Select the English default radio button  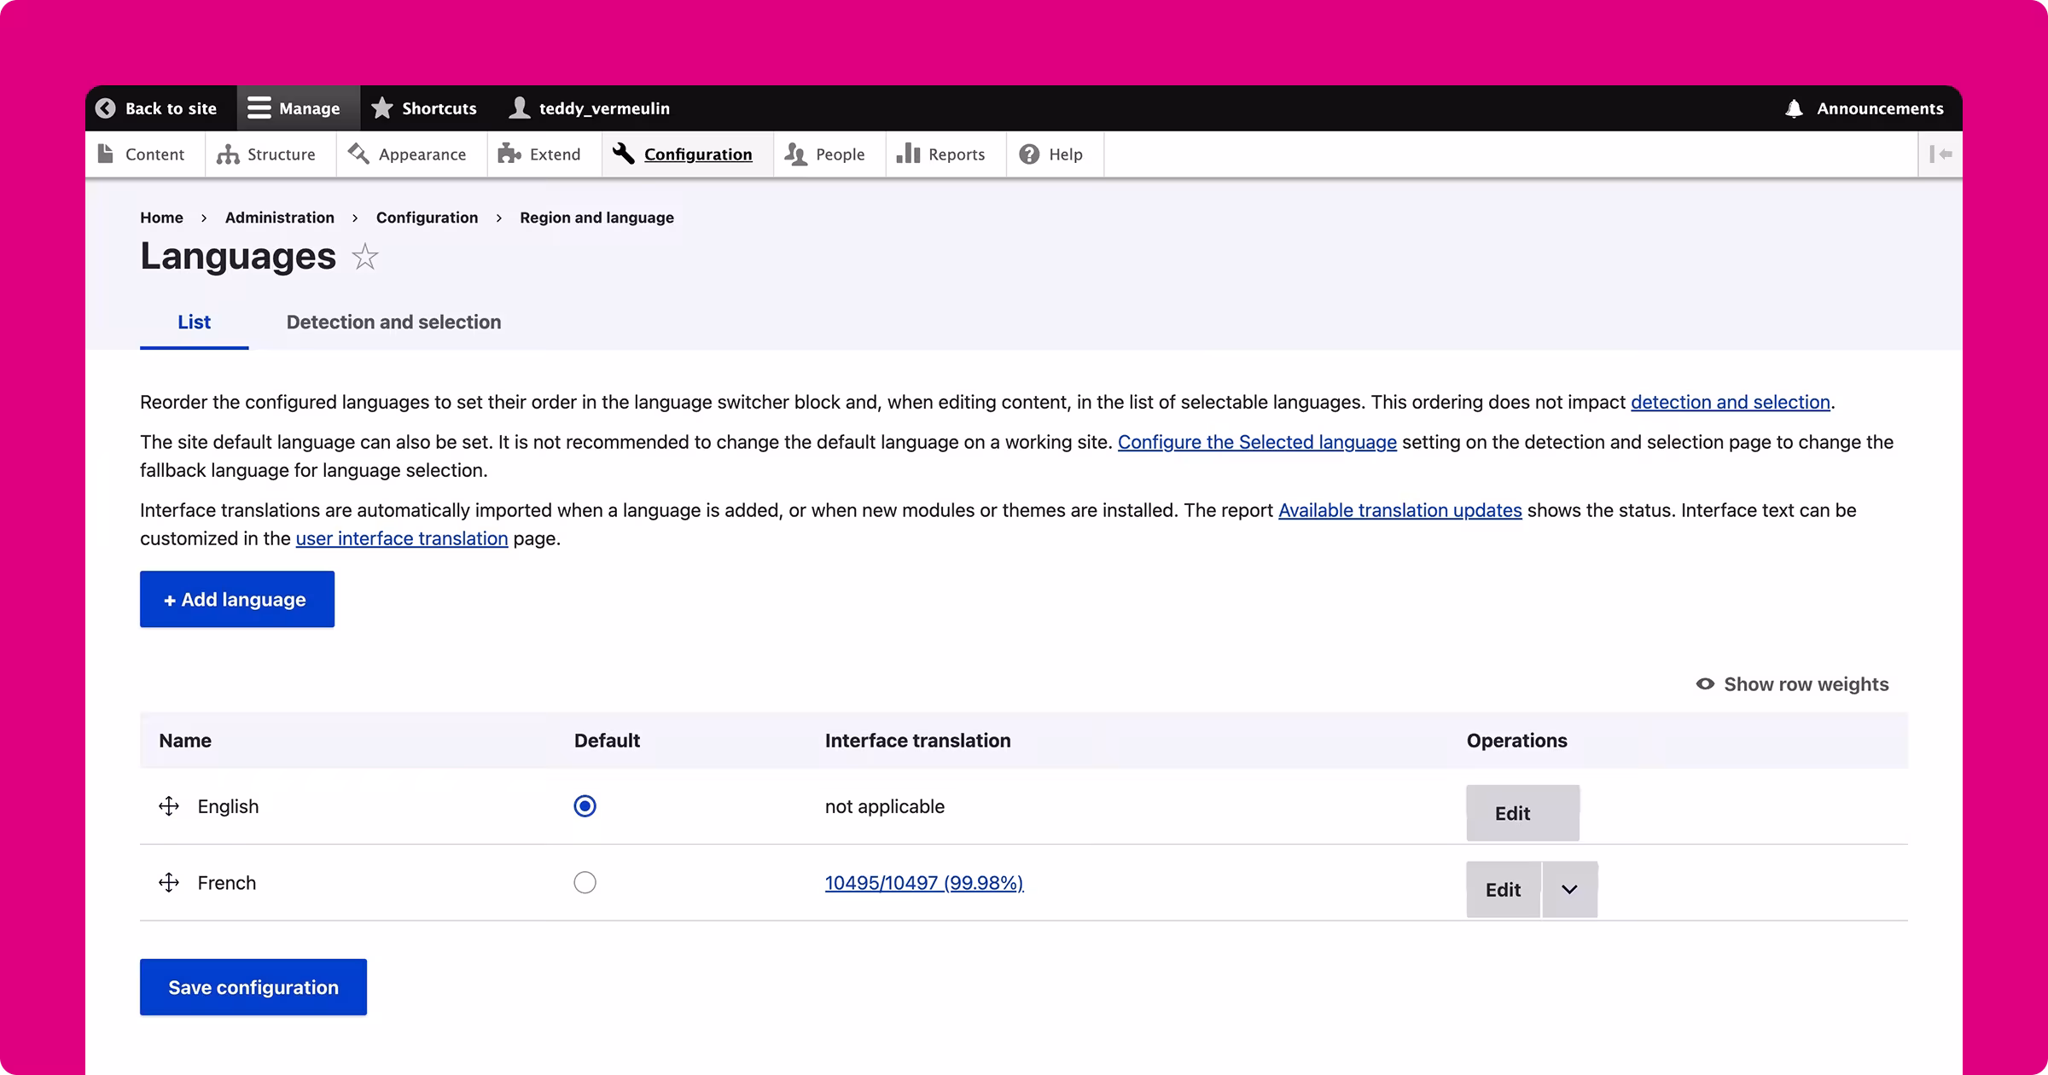coord(585,805)
